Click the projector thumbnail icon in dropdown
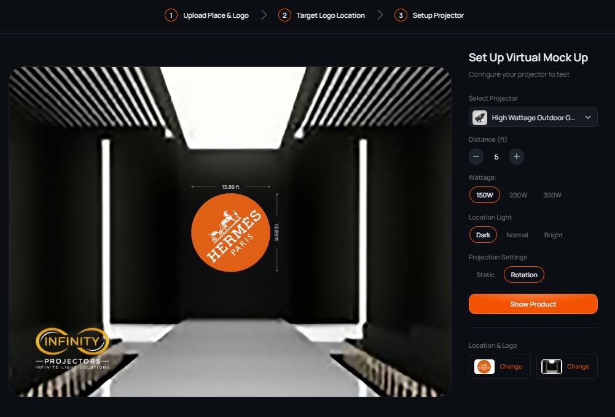 (x=480, y=118)
